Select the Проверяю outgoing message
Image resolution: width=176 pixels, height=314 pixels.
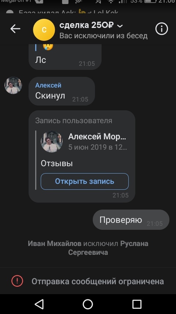pyautogui.click(x=131, y=220)
